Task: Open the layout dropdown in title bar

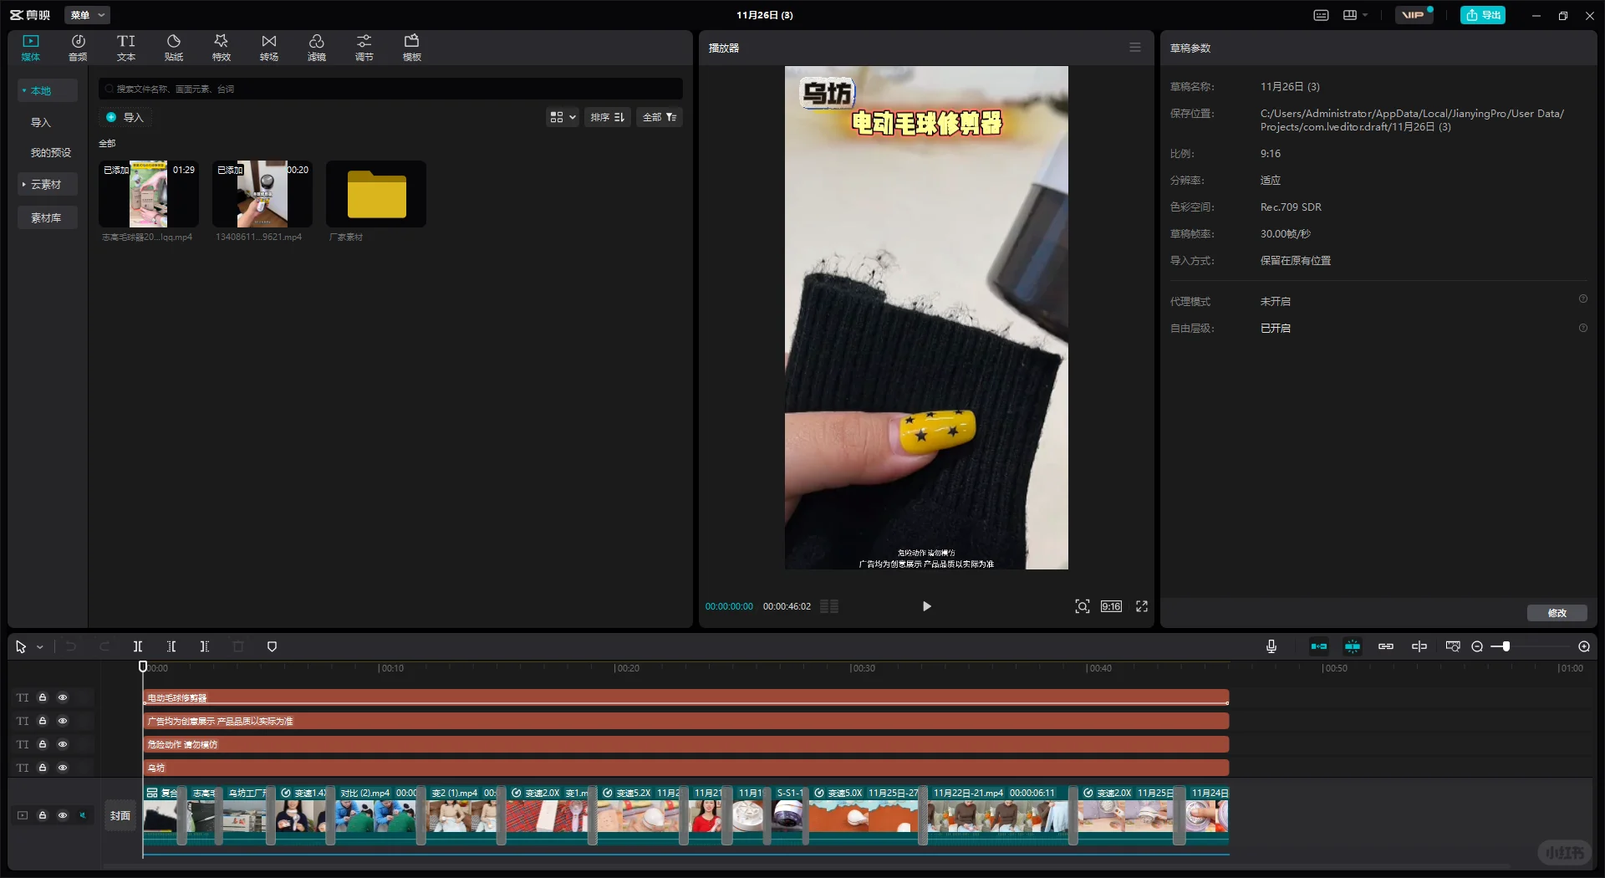Action: 1355,15
